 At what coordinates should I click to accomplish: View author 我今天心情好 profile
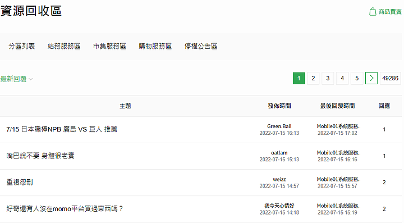(x=279, y=206)
